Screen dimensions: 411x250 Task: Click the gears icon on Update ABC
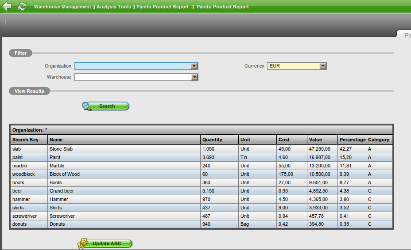(x=83, y=243)
